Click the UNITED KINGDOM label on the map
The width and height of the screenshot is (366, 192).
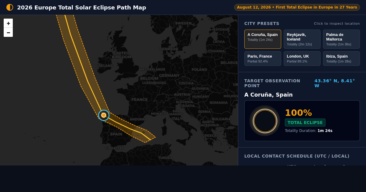(x=121, y=55)
